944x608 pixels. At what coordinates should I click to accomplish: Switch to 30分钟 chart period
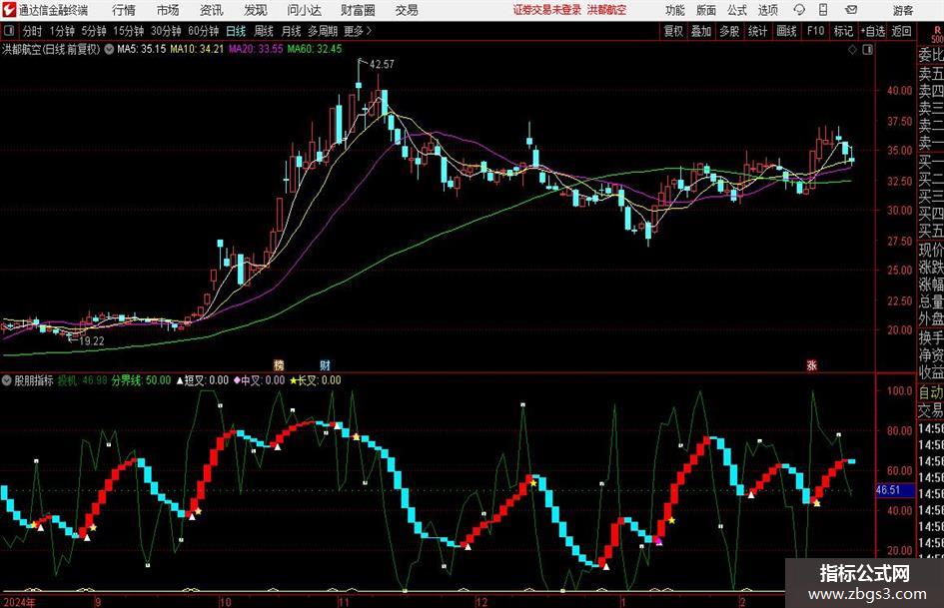pos(166,31)
